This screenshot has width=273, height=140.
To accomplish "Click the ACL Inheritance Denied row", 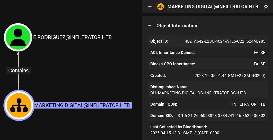I will coord(207,53).
